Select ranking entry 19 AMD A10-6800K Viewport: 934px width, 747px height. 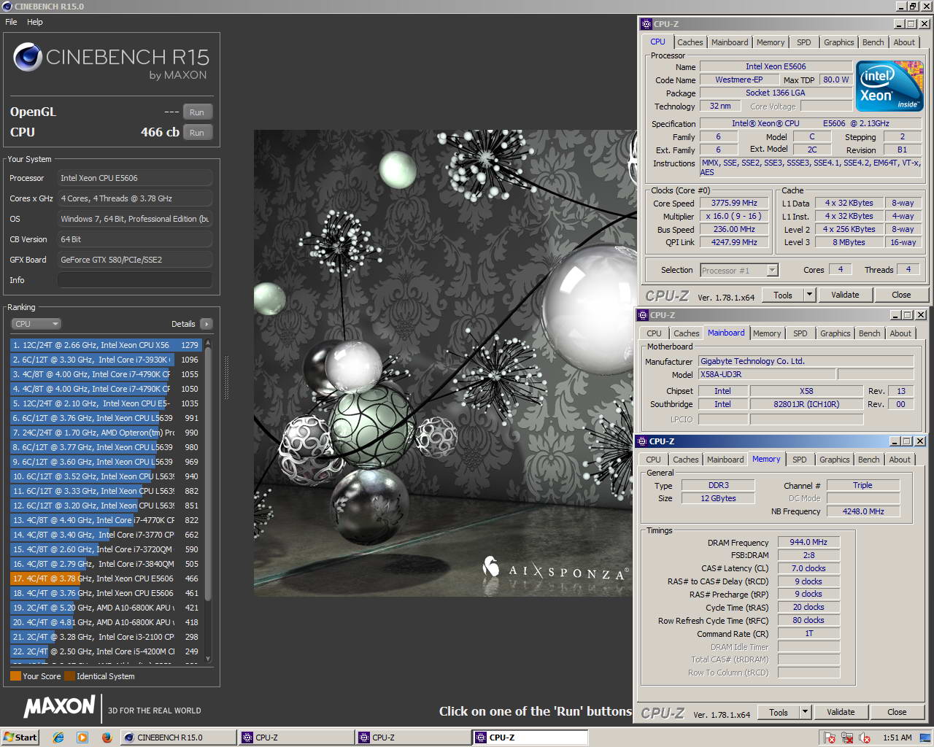pyautogui.click(x=106, y=608)
